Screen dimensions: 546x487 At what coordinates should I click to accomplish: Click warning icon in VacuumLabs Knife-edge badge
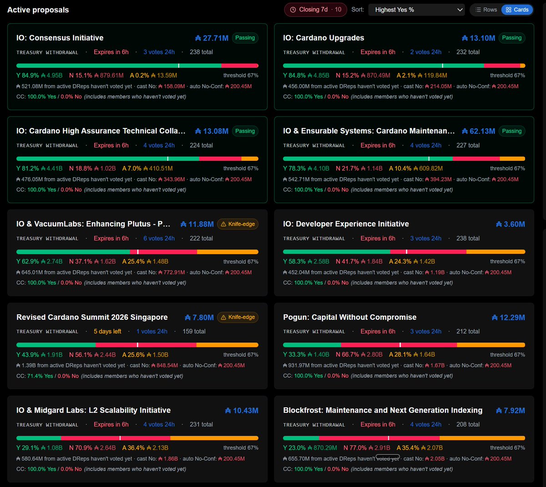pos(223,224)
